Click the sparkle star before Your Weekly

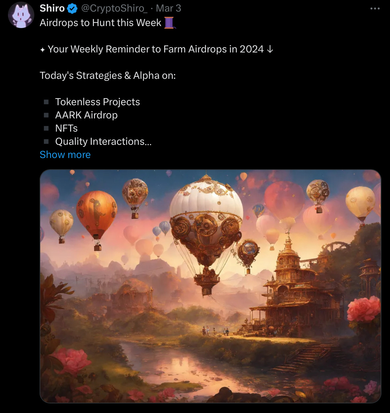pos(42,50)
